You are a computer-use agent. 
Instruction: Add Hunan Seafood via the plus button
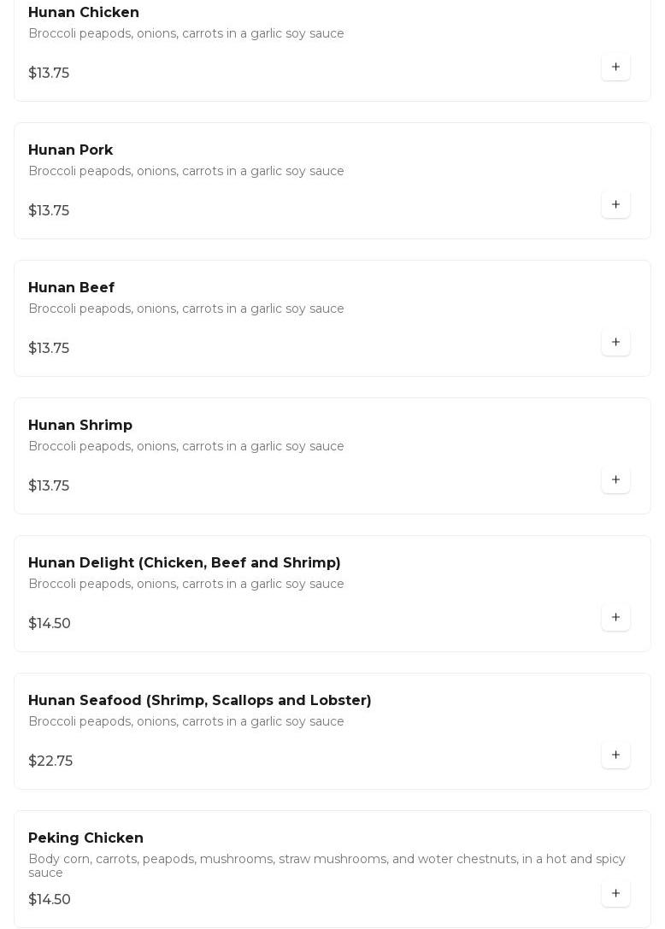(x=615, y=755)
